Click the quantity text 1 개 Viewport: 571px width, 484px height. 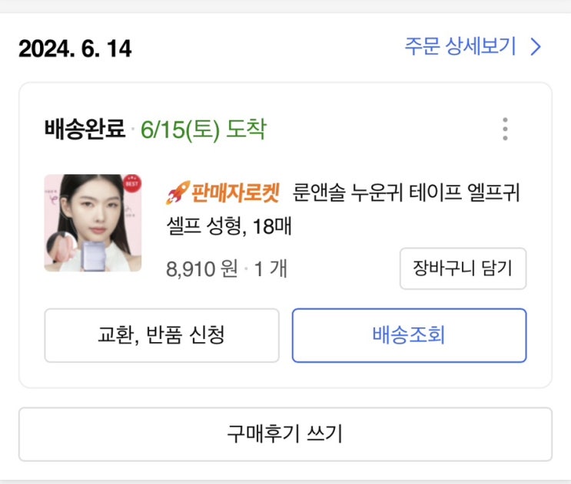[270, 268]
